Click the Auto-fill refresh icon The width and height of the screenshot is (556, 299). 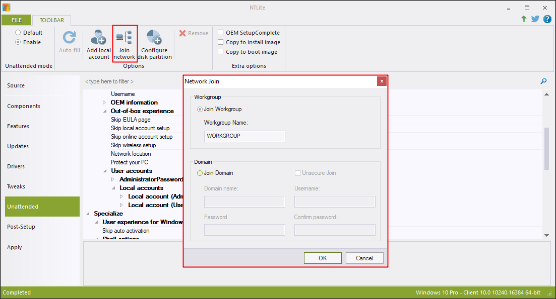tap(69, 38)
